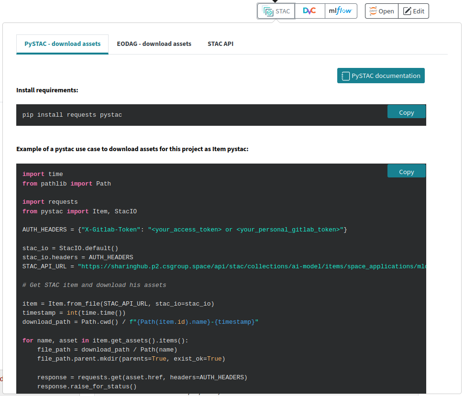Click the '# Get STAC item' comment line
The image size is (464, 396).
(x=94, y=285)
